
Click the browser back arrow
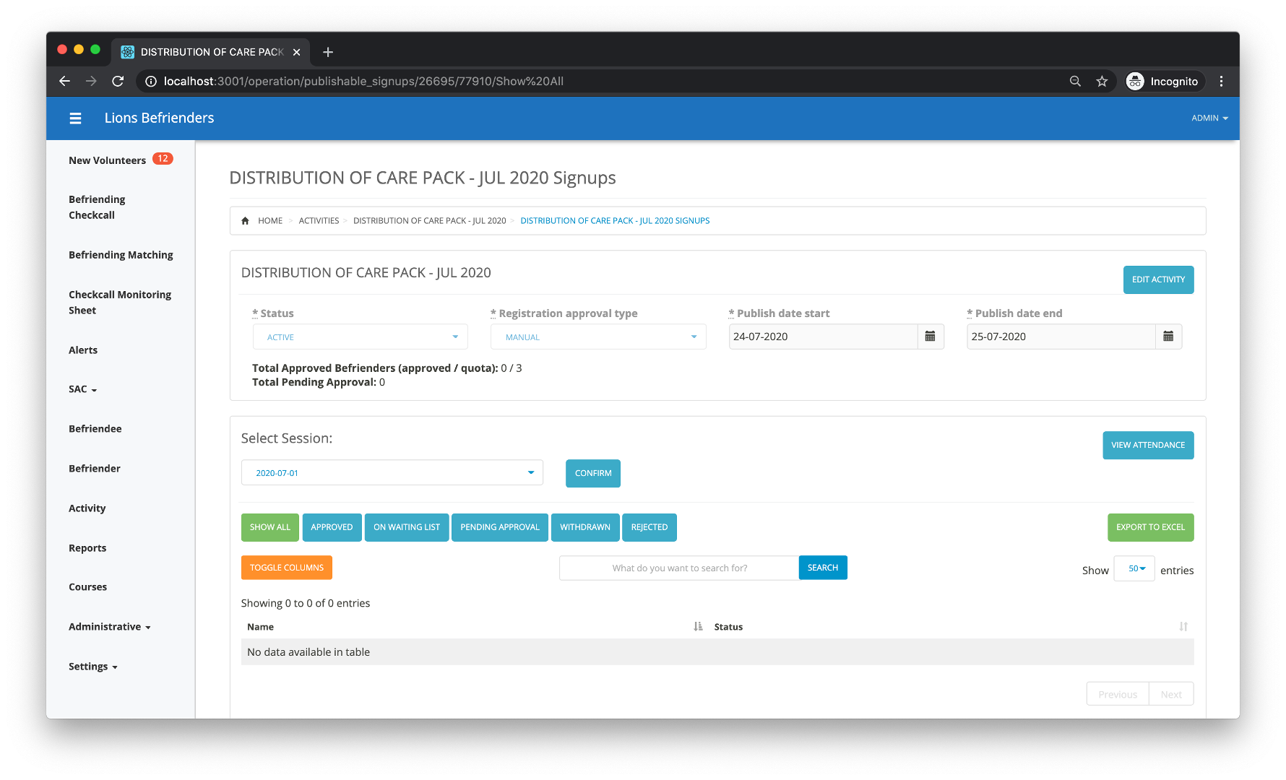point(65,82)
